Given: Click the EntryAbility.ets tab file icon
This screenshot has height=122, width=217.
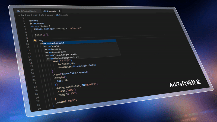Looking at the screenshot, I should click(18, 11).
